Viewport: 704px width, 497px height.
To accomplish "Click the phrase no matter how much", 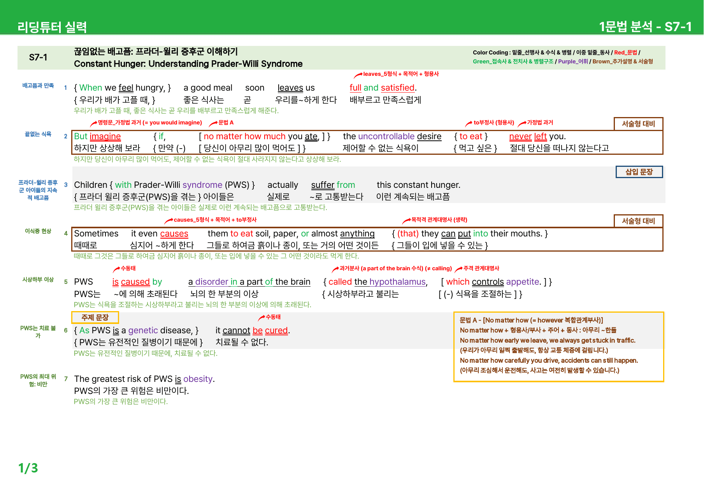I will (x=245, y=136).
